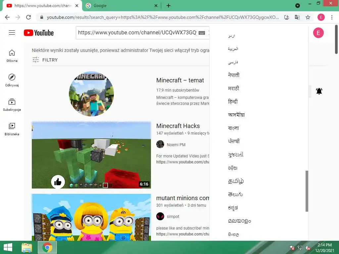Open the Minecraft Hacks video title
The width and height of the screenshot is (339, 254).
[x=178, y=126]
